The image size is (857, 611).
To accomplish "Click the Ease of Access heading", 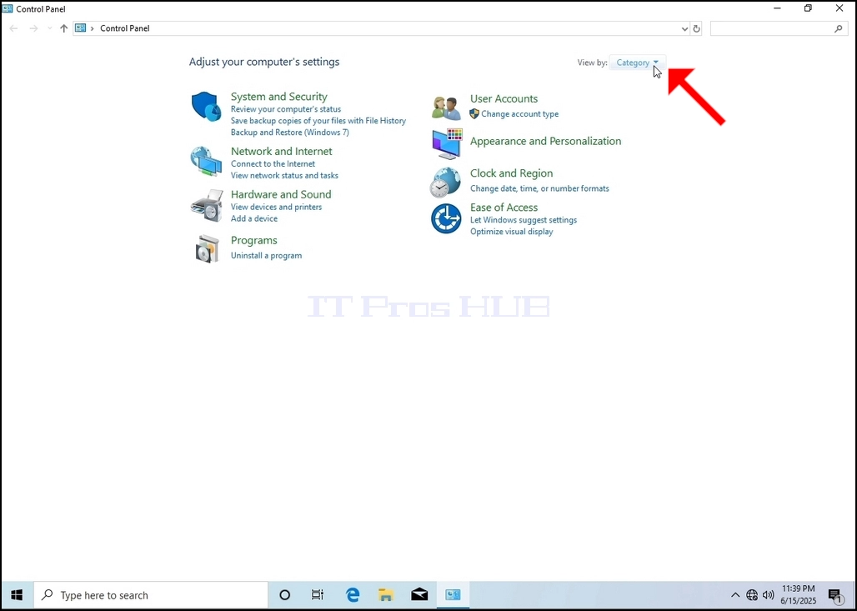I will tap(504, 208).
